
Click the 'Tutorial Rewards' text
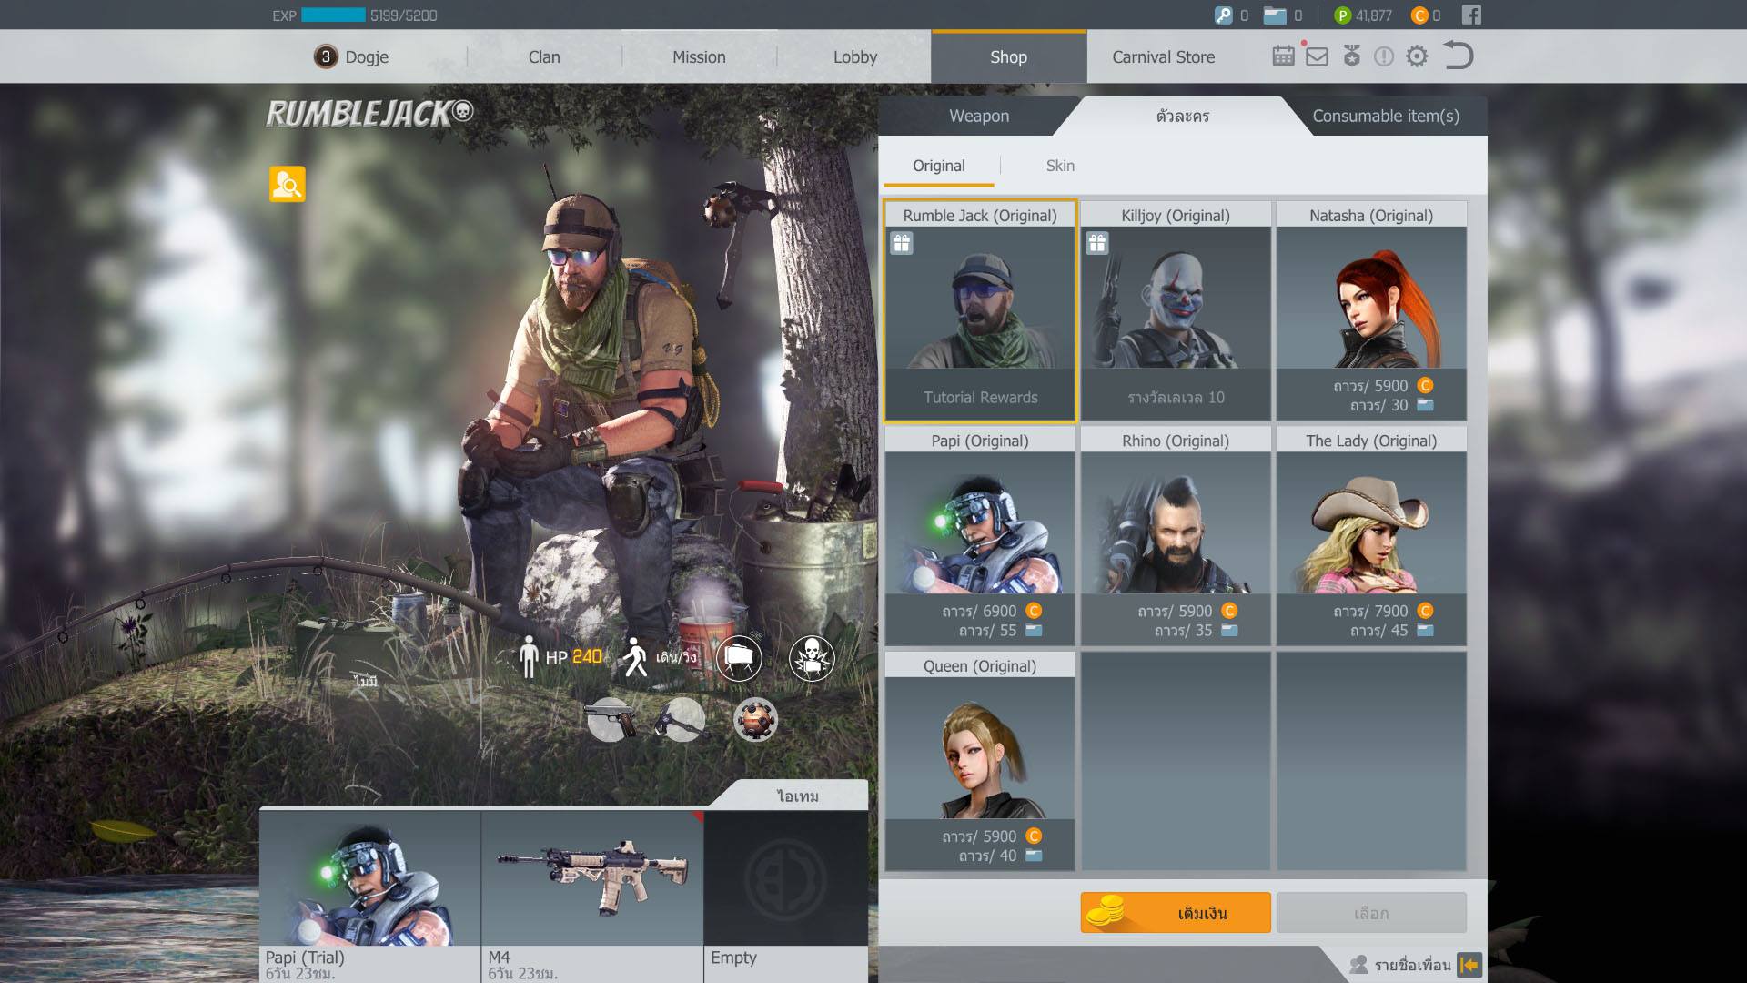click(980, 397)
